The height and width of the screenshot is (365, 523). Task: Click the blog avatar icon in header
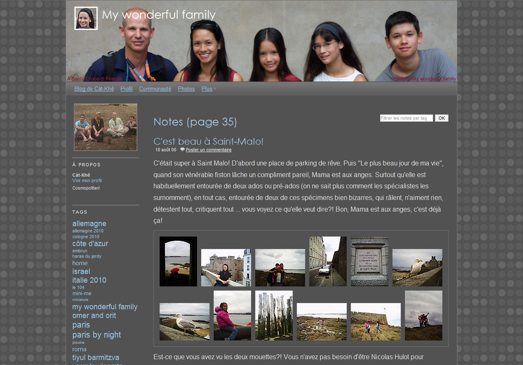click(x=86, y=18)
